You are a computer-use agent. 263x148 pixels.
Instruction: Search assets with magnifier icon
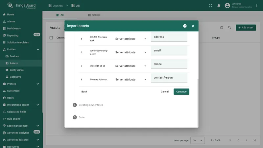pyautogui.click(x=229, y=28)
